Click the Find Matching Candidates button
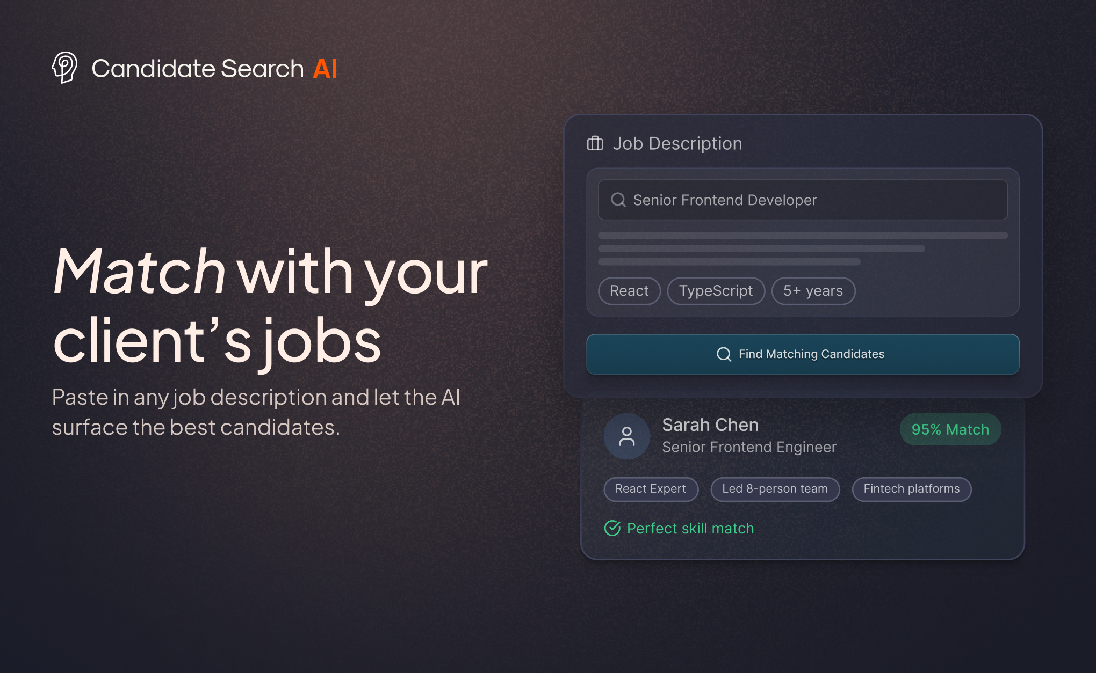The height and width of the screenshot is (673, 1096). tap(803, 354)
